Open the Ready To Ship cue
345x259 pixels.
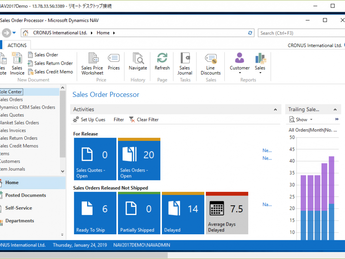pos(95,213)
